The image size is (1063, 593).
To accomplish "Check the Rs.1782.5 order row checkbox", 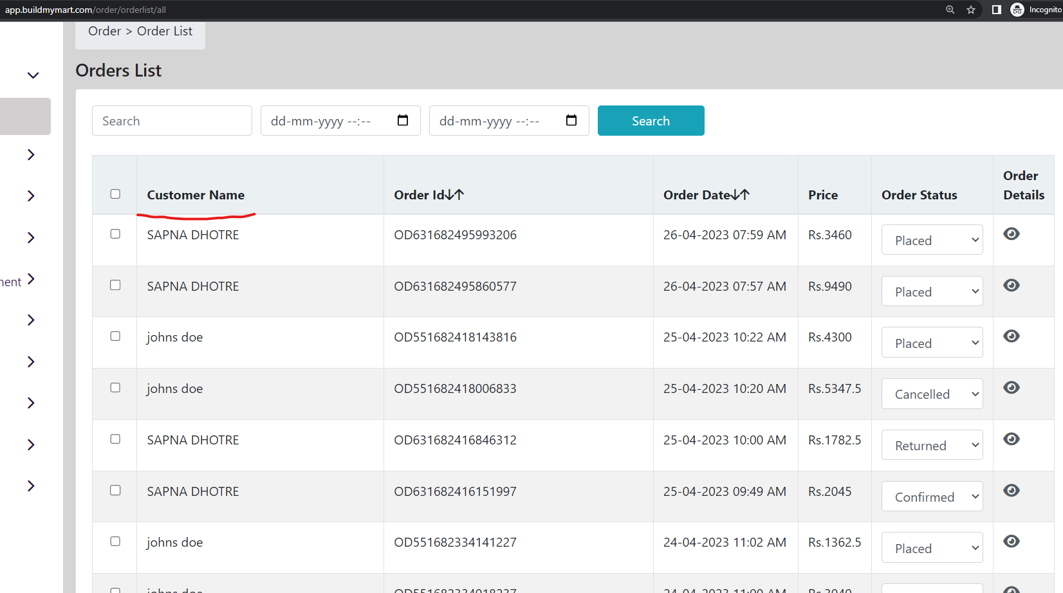I will point(115,439).
